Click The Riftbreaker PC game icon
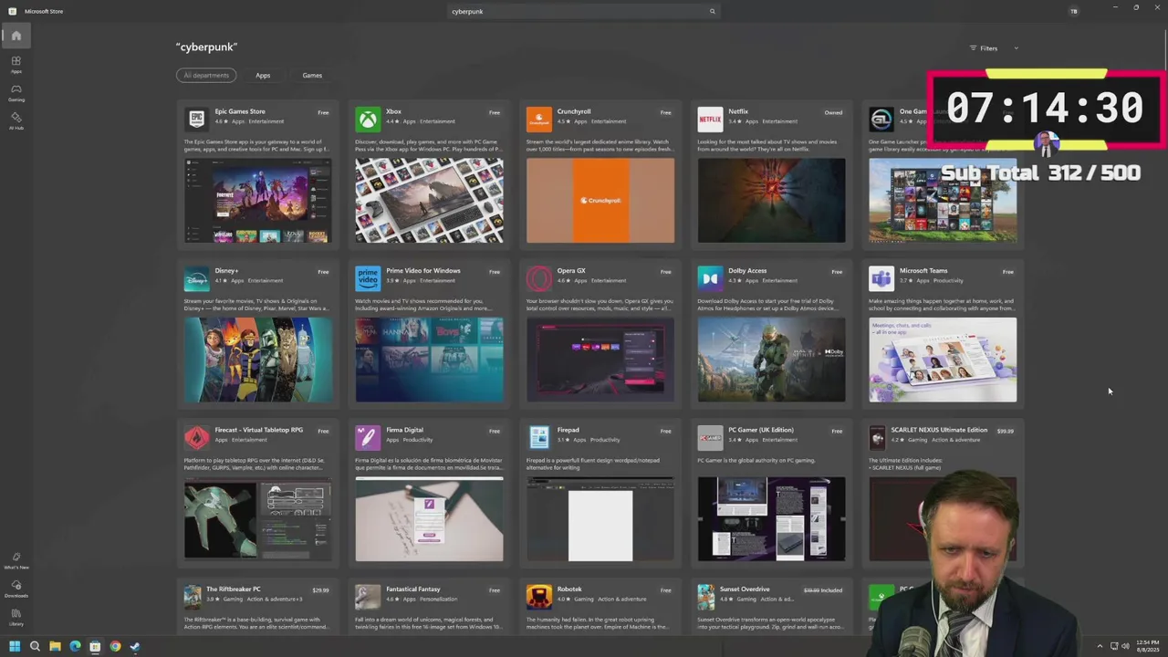This screenshot has width=1168, height=657. click(x=193, y=597)
